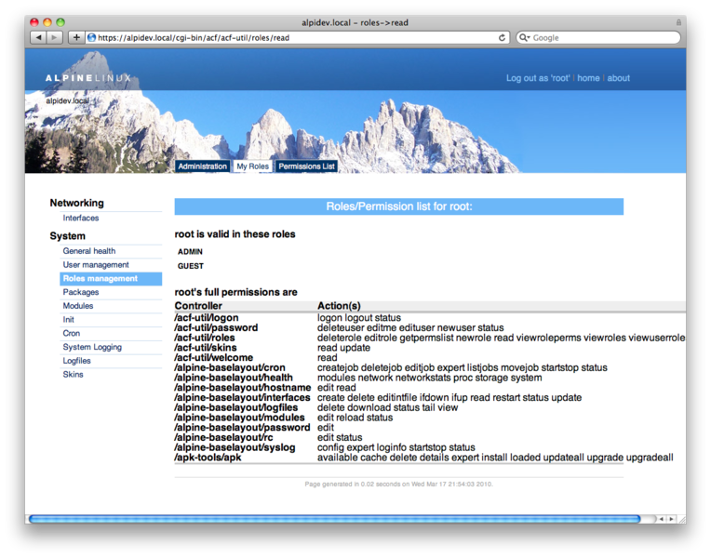Click the Controller column header
Screen dimensions: 711x558
click(198, 306)
